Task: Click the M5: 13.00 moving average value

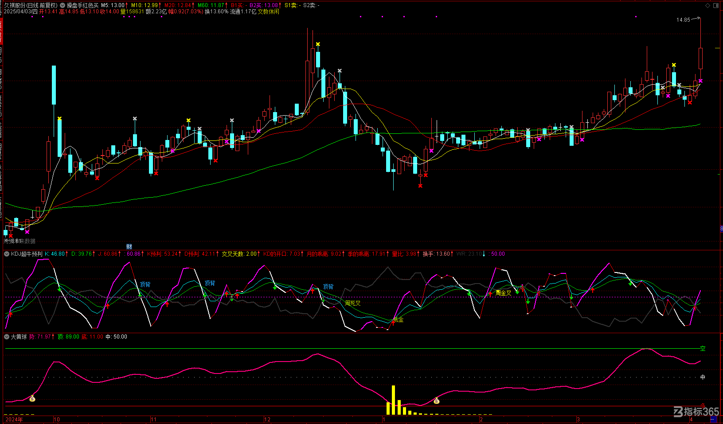Action: point(113,5)
